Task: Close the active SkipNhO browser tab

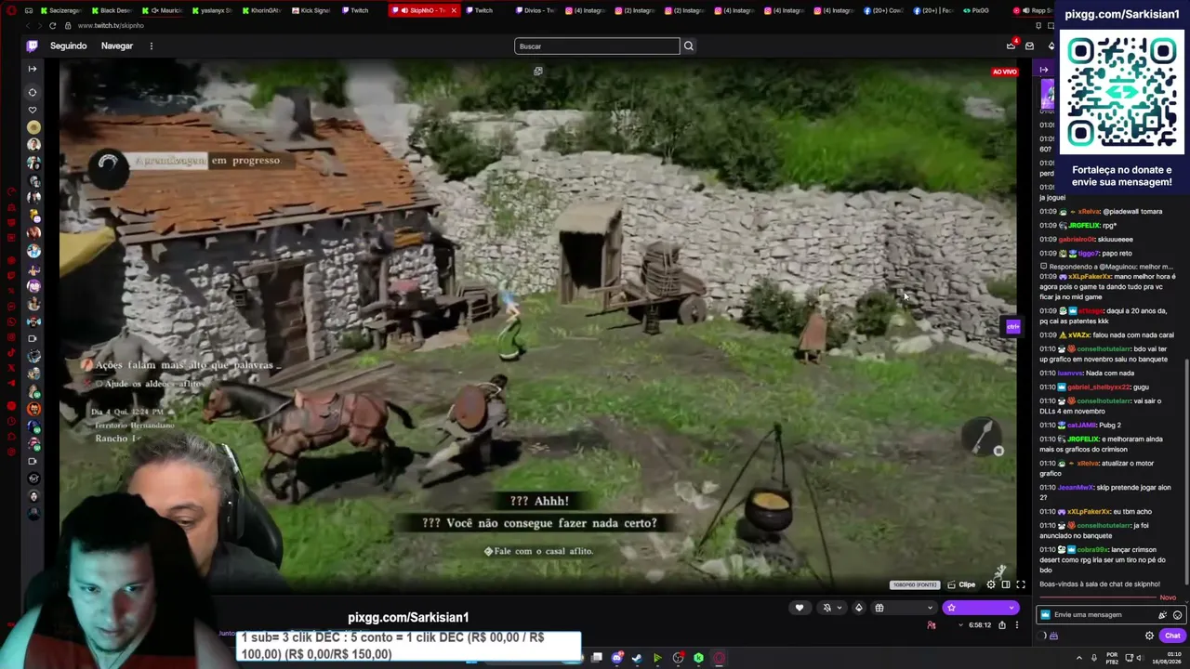Action: pyautogui.click(x=454, y=10)
